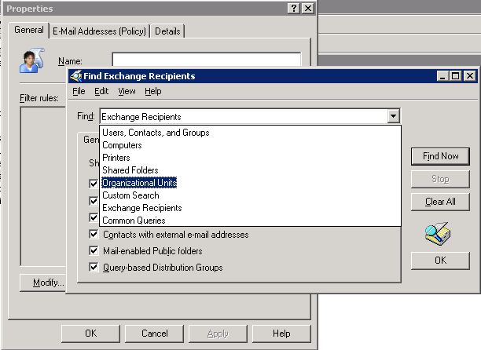
Task: Click the Stop button
Action: pos(440,179)
